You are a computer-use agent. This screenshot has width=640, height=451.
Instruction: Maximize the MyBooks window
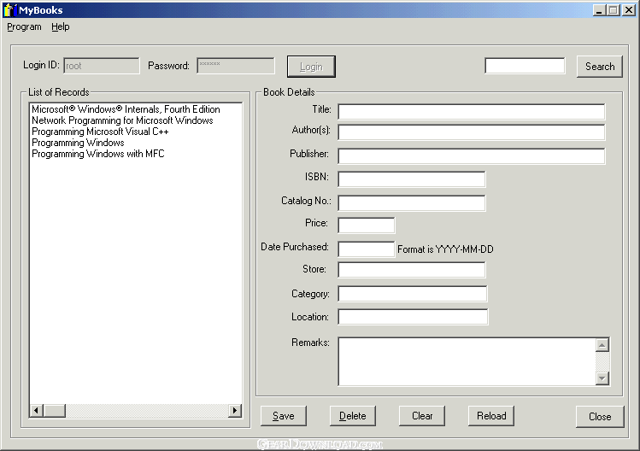pos(613,10)
